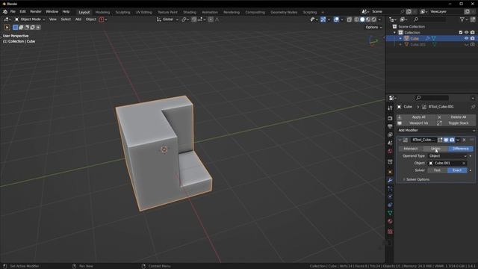478x269 pixels.
Task: Set boolean operation to Intersect
Action: pos(411,149)
